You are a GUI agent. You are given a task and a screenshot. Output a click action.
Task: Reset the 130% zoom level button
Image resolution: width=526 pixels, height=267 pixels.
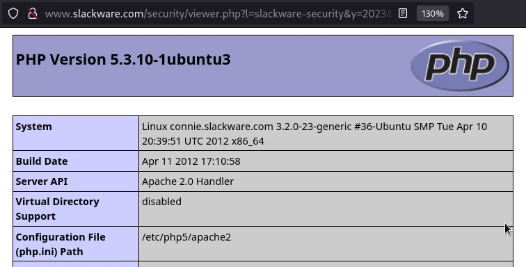pos(433,14)
